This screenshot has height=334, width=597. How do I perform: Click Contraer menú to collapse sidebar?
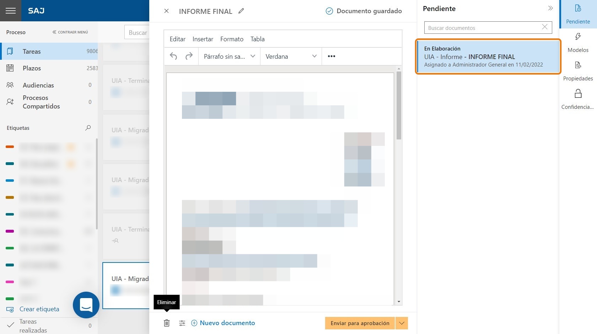coord(70,32)
